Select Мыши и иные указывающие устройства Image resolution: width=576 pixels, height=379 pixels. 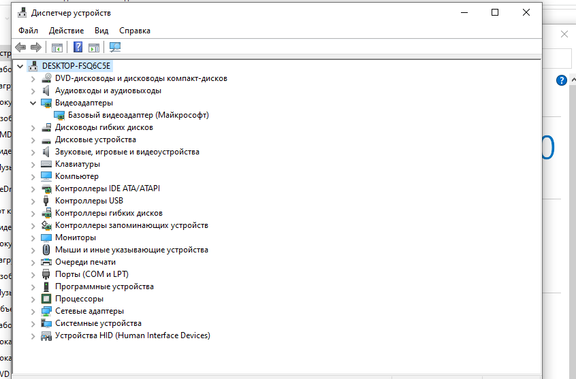(131, 250)
